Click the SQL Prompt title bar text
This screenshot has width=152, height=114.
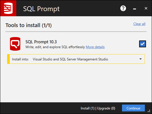click(x=41, y=9)
